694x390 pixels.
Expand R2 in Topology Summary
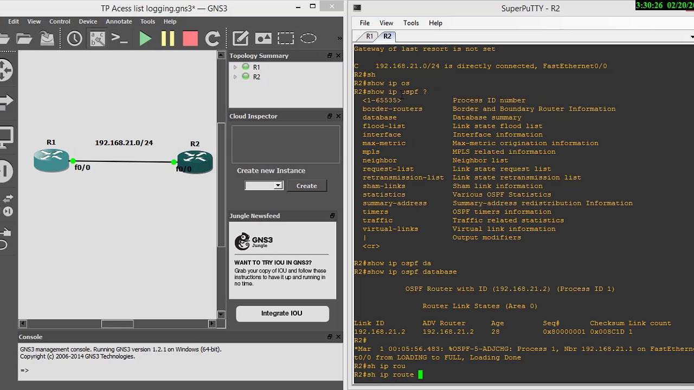click(235, 77)
